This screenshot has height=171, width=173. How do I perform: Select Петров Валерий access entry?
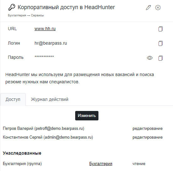click(43, 129)
